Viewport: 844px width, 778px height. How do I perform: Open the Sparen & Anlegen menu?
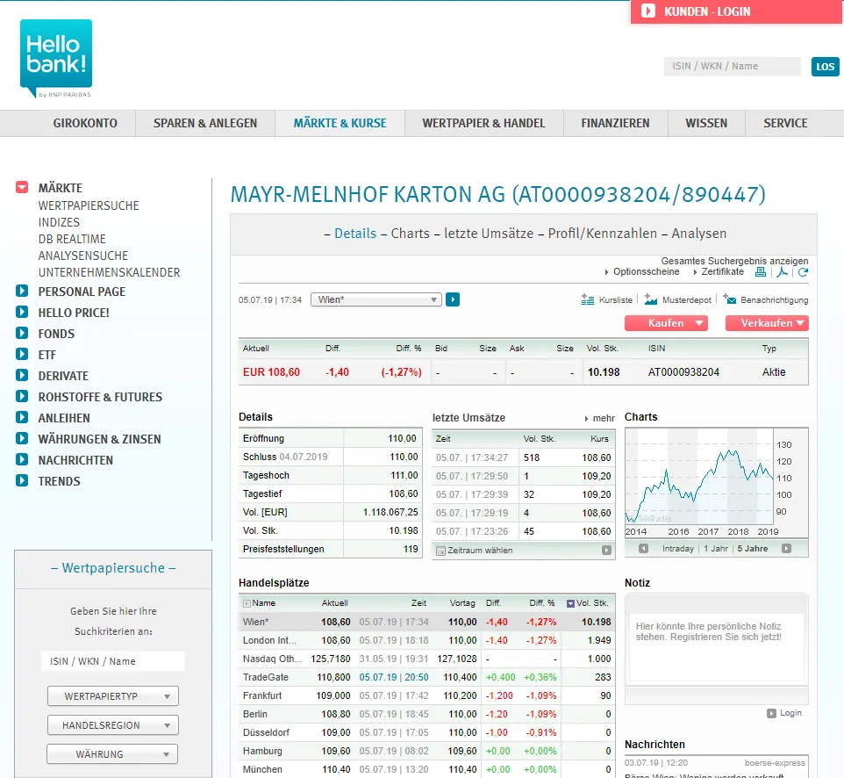pos(205,124)
